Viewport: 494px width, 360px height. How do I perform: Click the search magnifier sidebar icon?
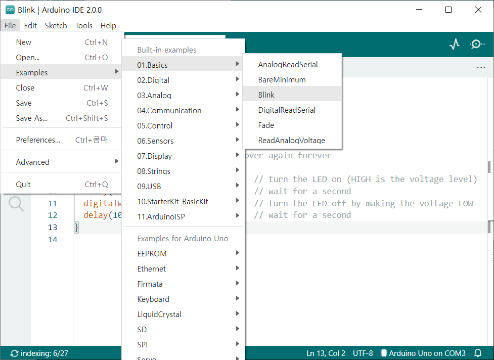click(x=16, y=204)
